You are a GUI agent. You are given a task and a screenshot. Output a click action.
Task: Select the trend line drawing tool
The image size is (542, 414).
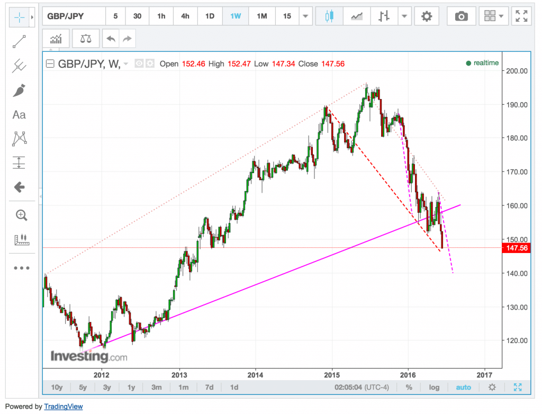(20, 42)
